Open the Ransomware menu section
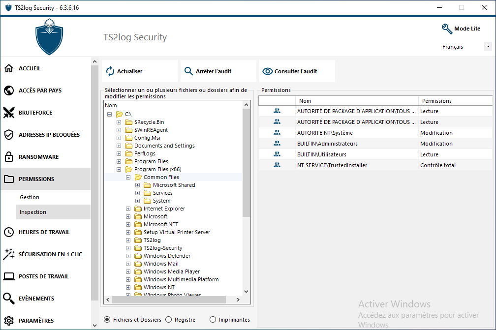This screenshot has height=330, width=496. 46,157
